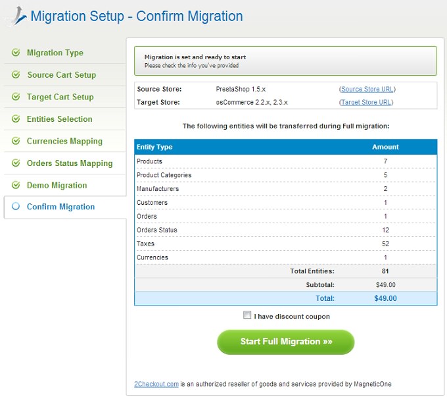Click the Entity Type column header
The image size is (447, 397).
(x=154, y=147)
